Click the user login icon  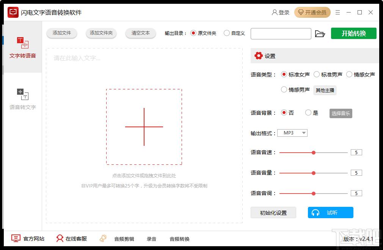pyautogui.click(x=275, y=12)
